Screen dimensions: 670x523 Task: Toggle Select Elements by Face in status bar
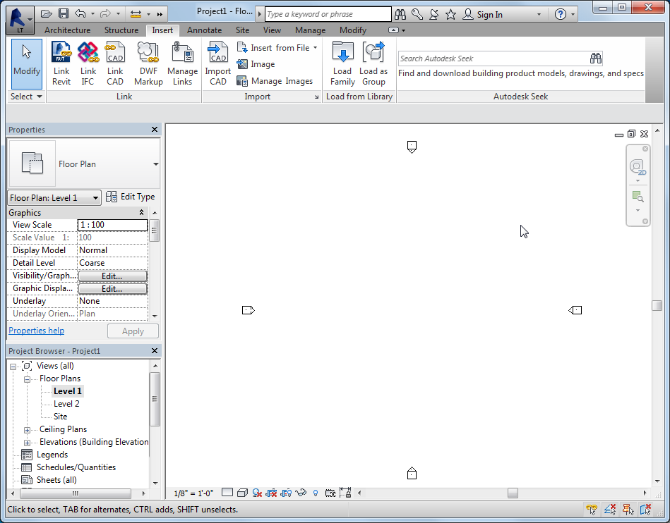pyautogui.click(x=645, y=509)
